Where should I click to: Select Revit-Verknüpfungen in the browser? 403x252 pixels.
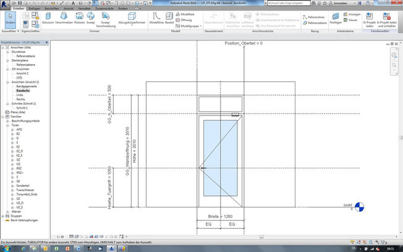pos(24,220)
